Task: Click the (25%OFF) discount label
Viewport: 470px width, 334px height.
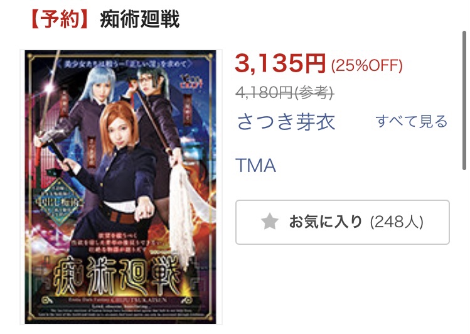Action: (x=366, y=66)
